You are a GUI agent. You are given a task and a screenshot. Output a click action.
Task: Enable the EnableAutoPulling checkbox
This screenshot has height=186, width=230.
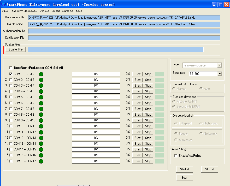[176, 156]
